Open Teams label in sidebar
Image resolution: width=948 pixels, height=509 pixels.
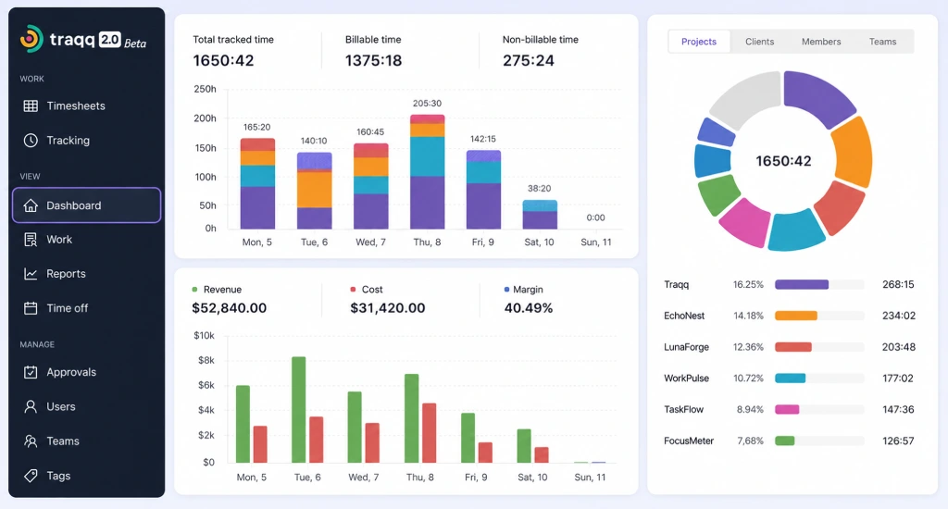coord(63,441)
